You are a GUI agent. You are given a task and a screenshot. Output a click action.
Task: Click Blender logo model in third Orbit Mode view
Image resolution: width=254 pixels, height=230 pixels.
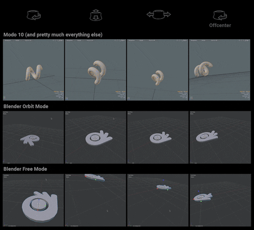pyautogui.click(x=160, y=137)
